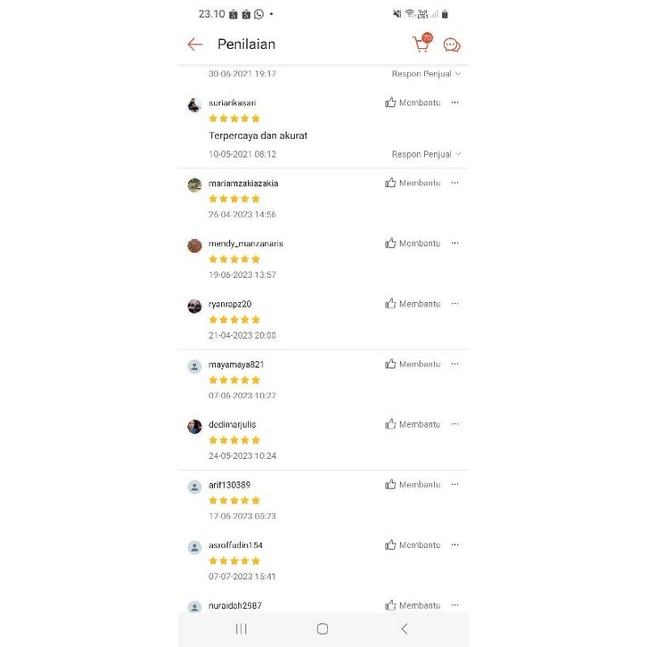Open the chat messages icon
The width and height of the screenshot is (647, 647).
coord(452,45)
